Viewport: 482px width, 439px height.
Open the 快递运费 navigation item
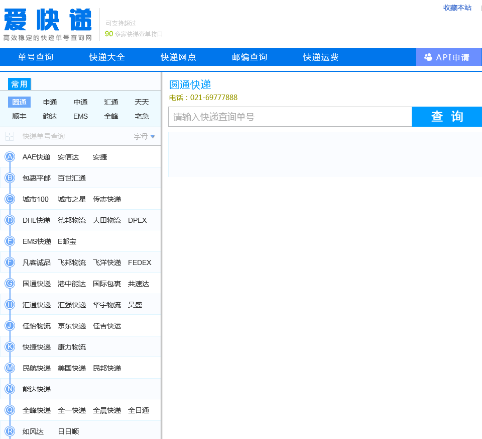click(x=321, y=57)
